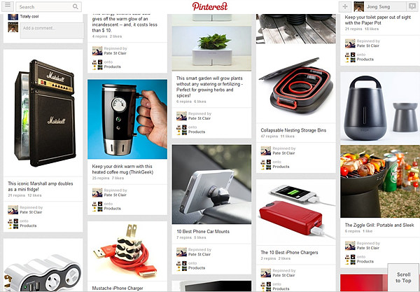This screenshot has height=292, width=420.
Task: Click Pate St Clair avatar under Marshall fridge
Action: (x=13, y=210)
